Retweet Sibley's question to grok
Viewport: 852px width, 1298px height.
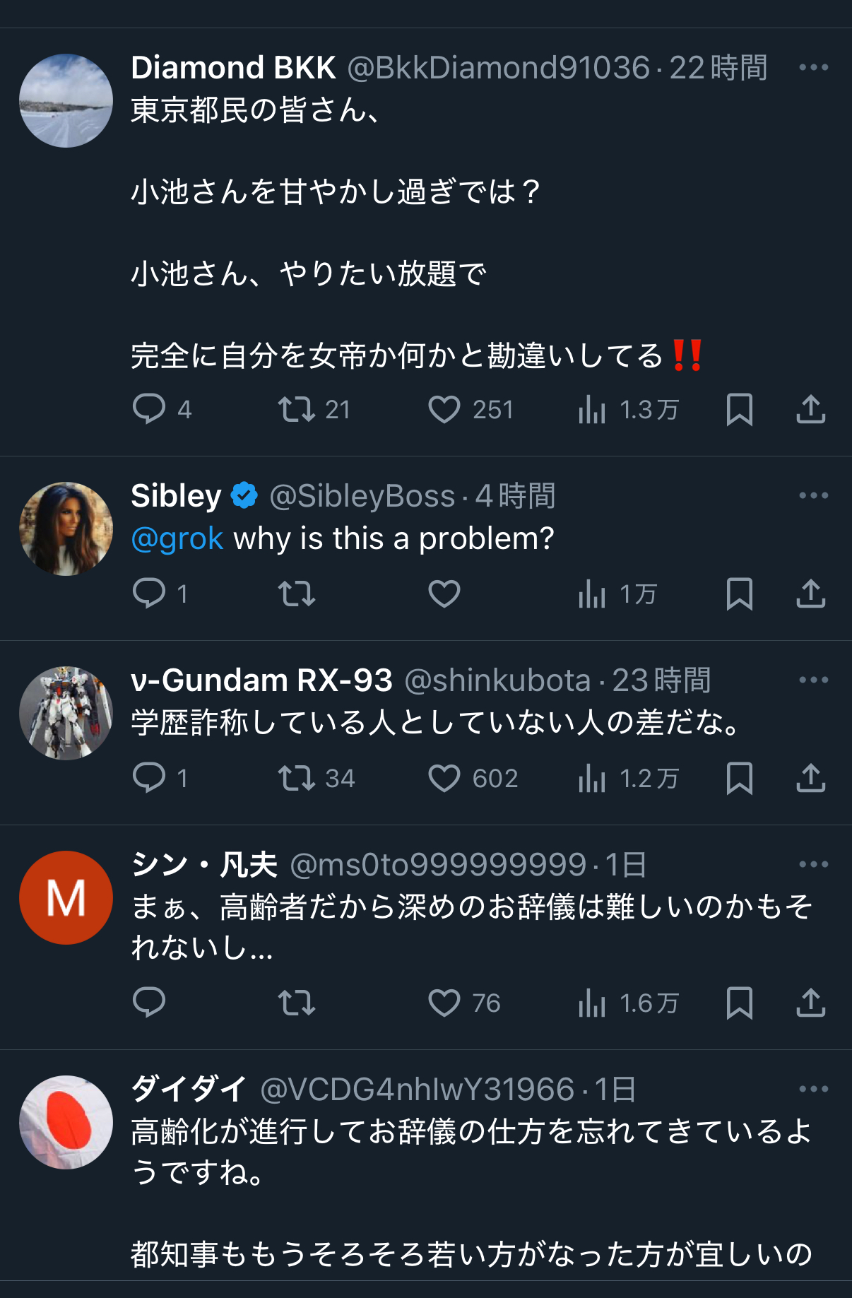[297, 594]
